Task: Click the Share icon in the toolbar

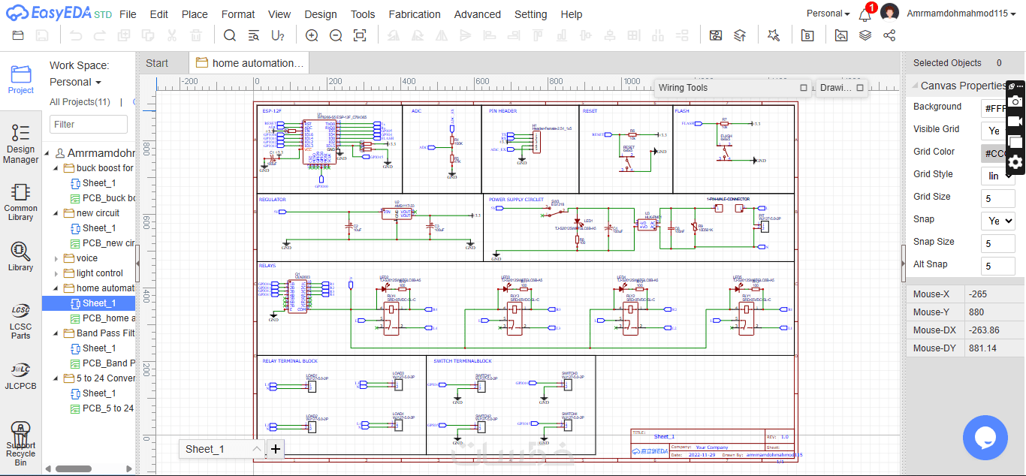Action: [889, 35]
